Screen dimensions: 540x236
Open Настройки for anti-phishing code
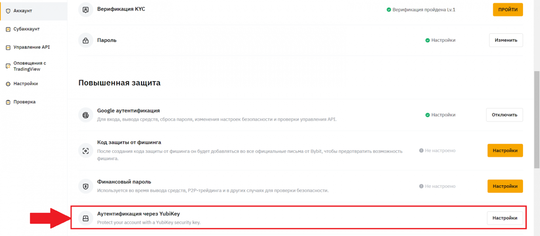[x=505, y=151]
